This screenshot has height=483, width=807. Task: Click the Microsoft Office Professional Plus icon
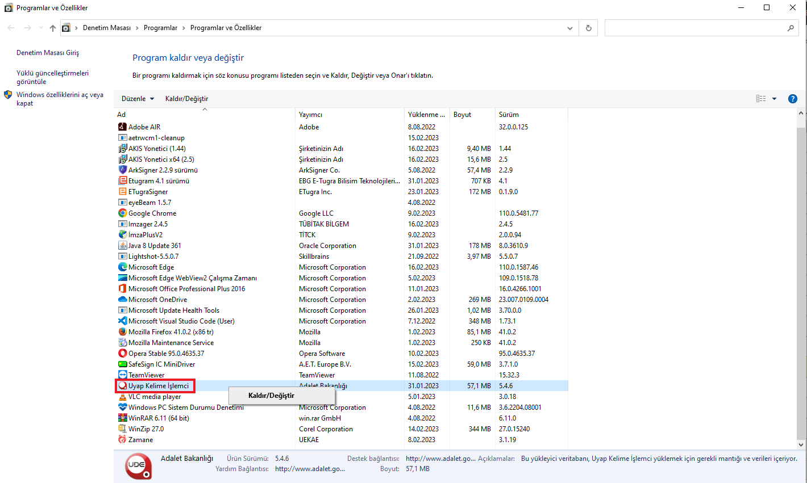click(122, 289)
